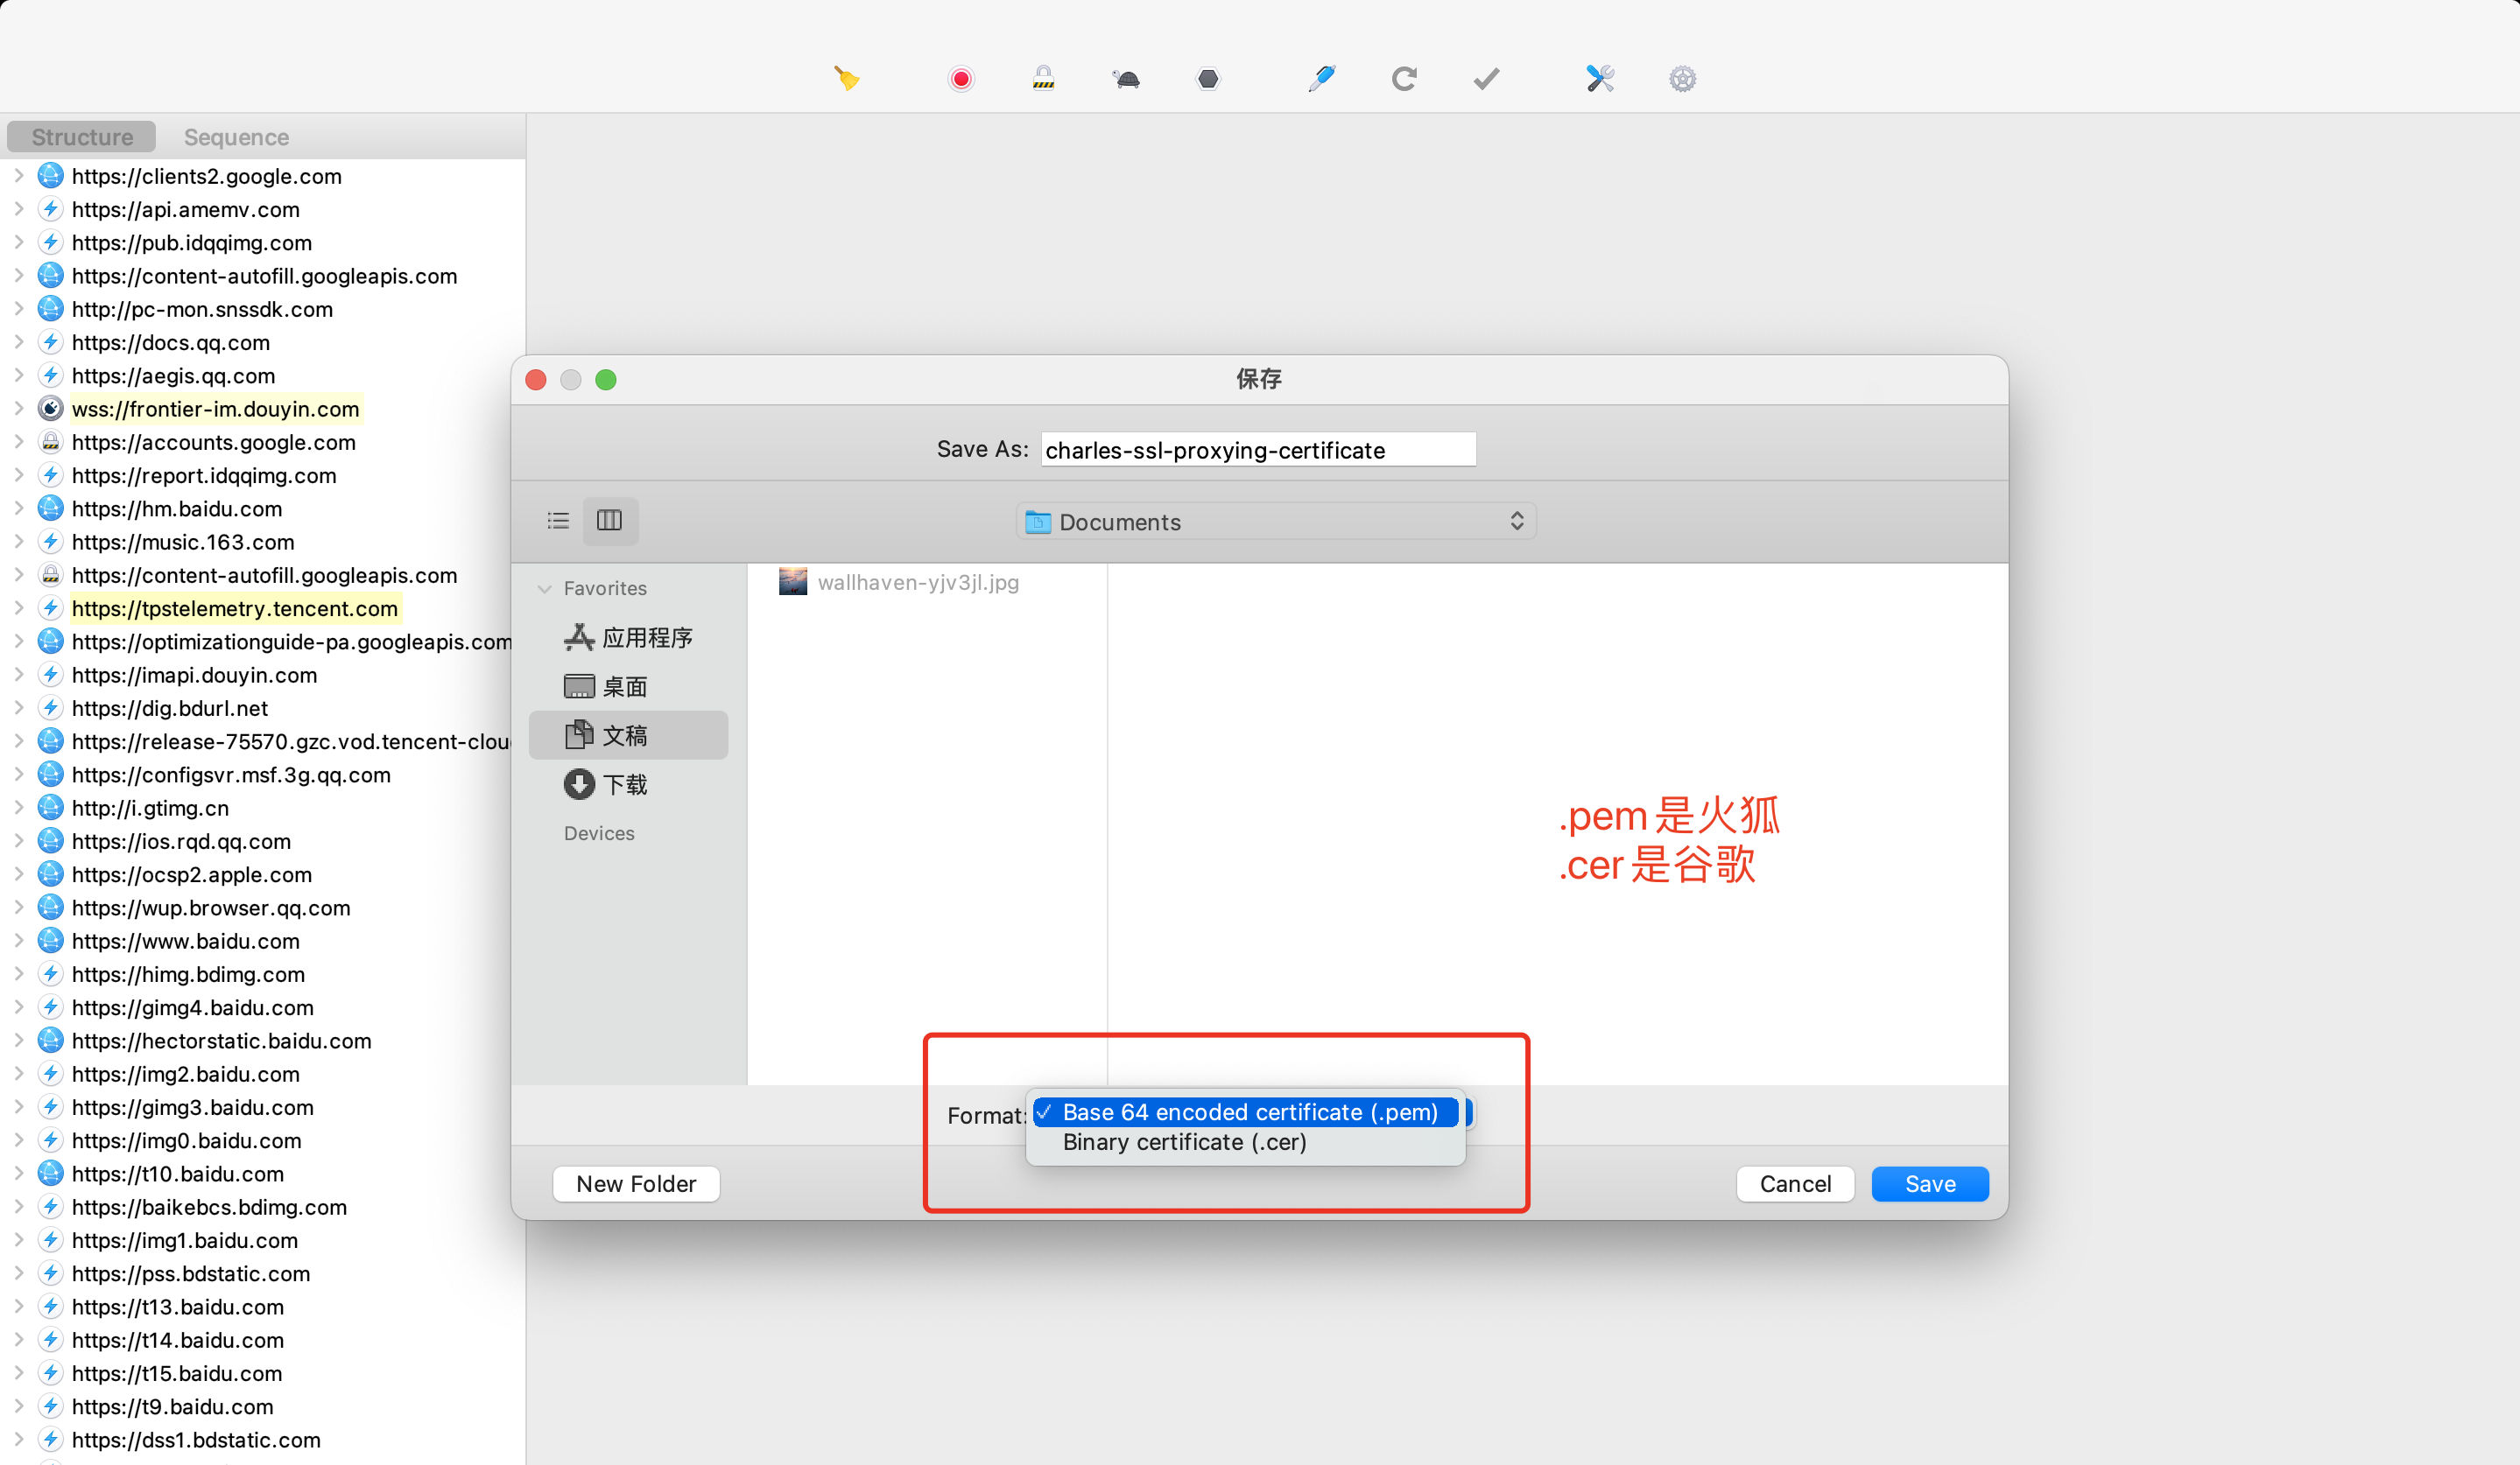Toggle the turtle throttling icon

(1126, 78)
